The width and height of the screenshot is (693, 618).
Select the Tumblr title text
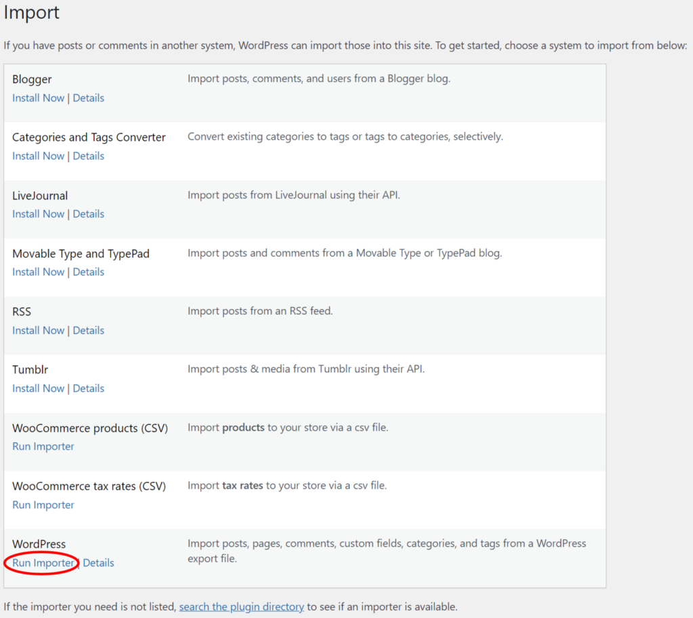30,369
